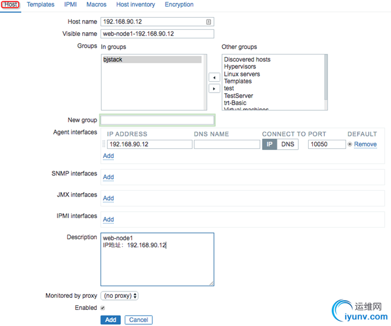Click the Visible name input field
The width and height of the screenshot is (391, 326).
(x=157, y=34)
